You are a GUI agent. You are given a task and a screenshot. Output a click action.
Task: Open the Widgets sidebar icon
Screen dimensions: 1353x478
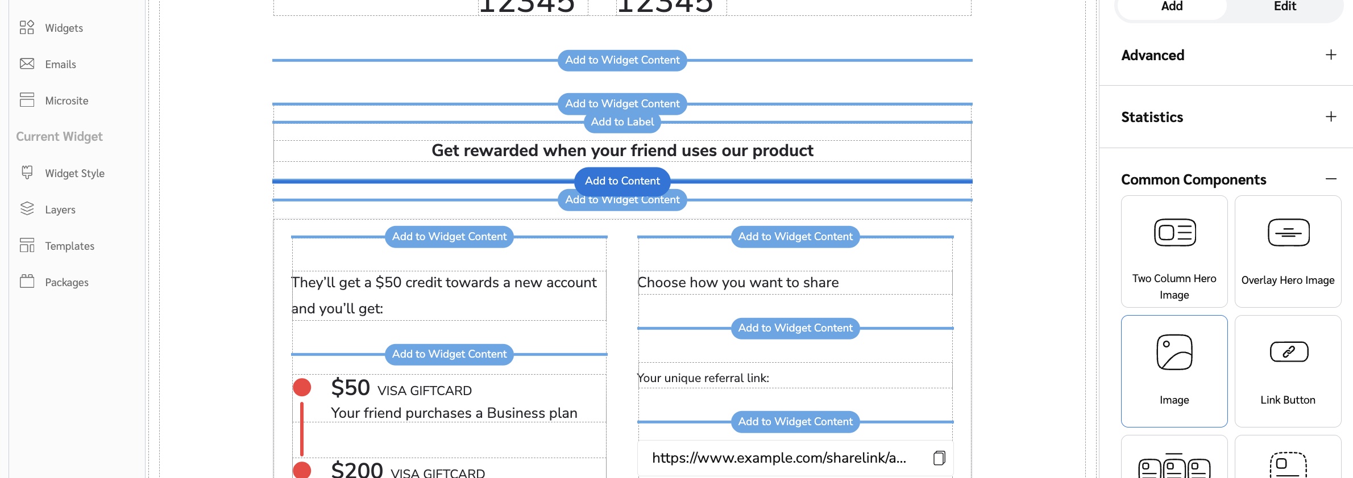click(x=27, y=28)
